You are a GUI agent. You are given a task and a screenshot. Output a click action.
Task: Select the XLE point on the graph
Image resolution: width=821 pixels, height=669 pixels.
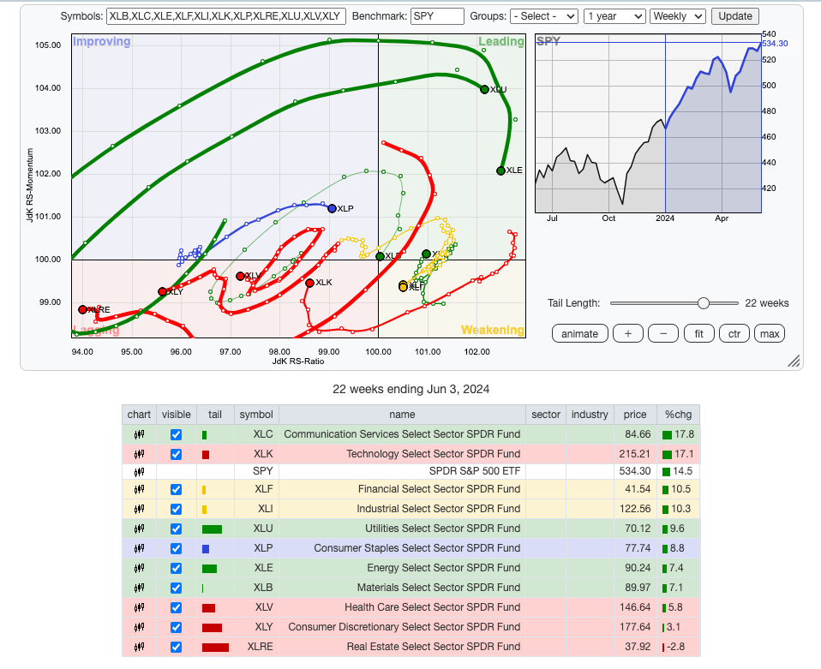click(x=500, y=170)
